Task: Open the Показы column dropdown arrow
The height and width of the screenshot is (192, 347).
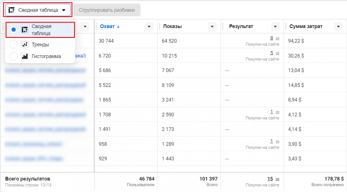Action: click(x=212, y=26)
